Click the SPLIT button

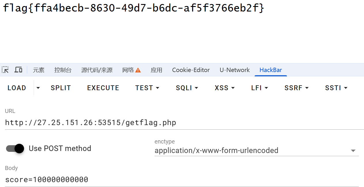pyautogui.click(x=61, y=88)
